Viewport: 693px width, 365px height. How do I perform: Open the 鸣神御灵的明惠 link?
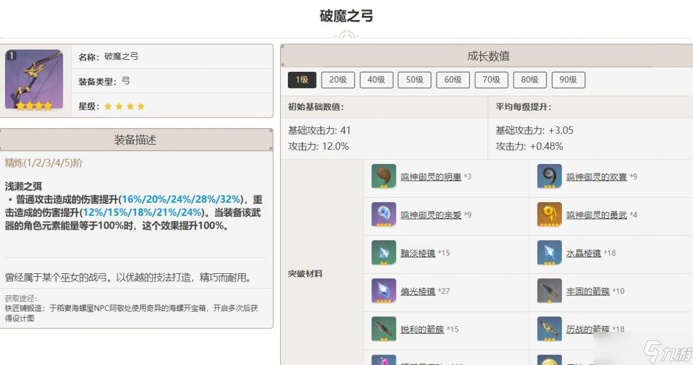[431, 177]
